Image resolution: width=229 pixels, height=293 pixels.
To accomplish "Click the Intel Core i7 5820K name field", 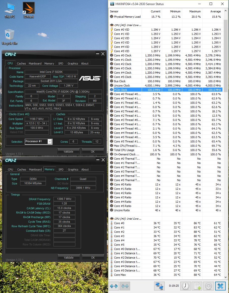I will [51, 72].
